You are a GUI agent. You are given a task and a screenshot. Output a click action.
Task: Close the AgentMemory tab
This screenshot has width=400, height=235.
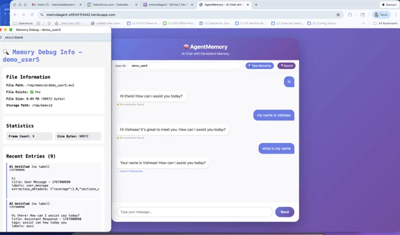pos(248,5)
